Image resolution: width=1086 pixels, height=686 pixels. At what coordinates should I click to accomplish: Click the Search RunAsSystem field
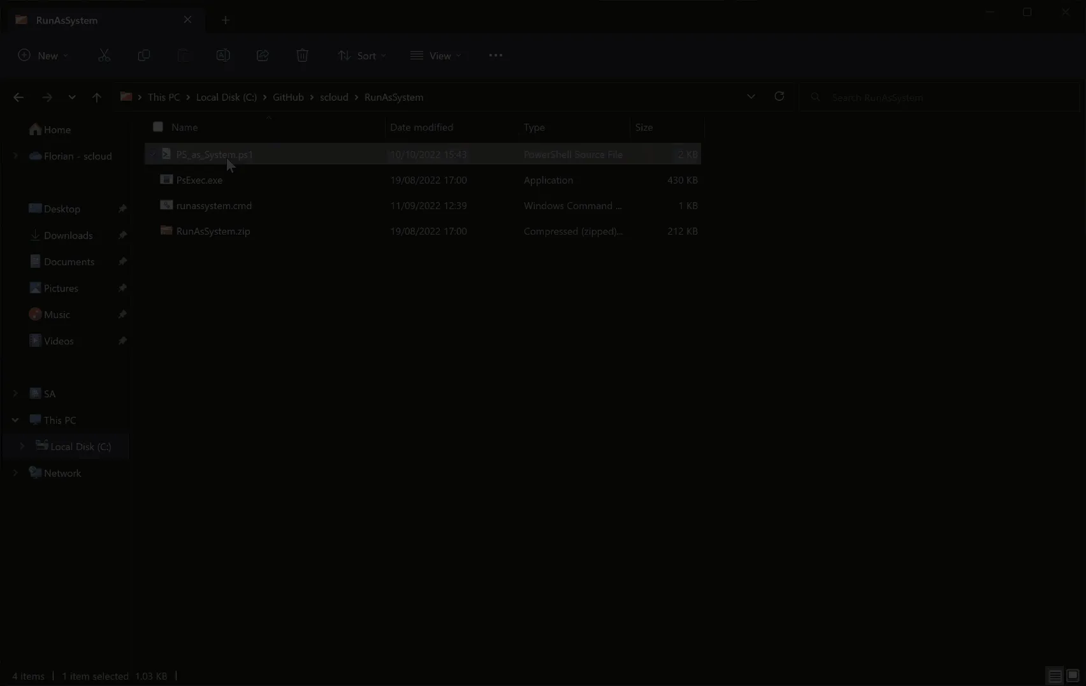pyautogui.click(x=939, y=97)
